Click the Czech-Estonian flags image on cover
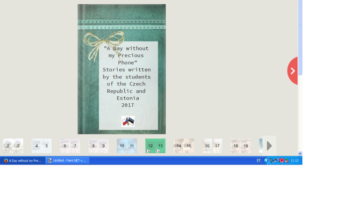The image size is (344, 215). click(128, 121)
